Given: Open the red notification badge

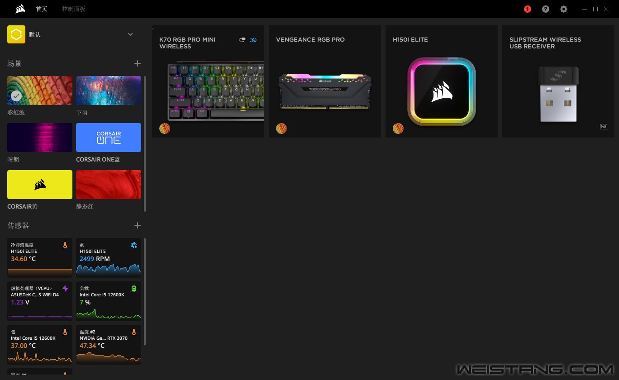Looking at the screenshot, I should [527, 9].
